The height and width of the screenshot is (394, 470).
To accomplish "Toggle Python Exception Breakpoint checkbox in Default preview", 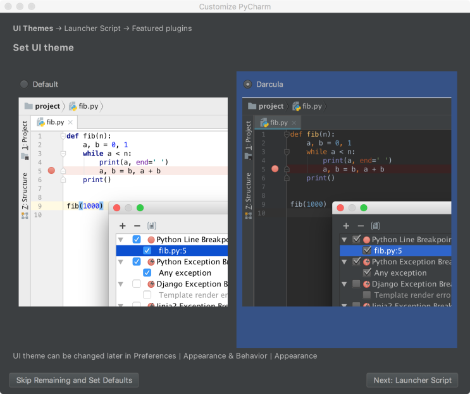I will click(137, 262).
